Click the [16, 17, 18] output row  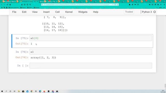pos(56,30)
